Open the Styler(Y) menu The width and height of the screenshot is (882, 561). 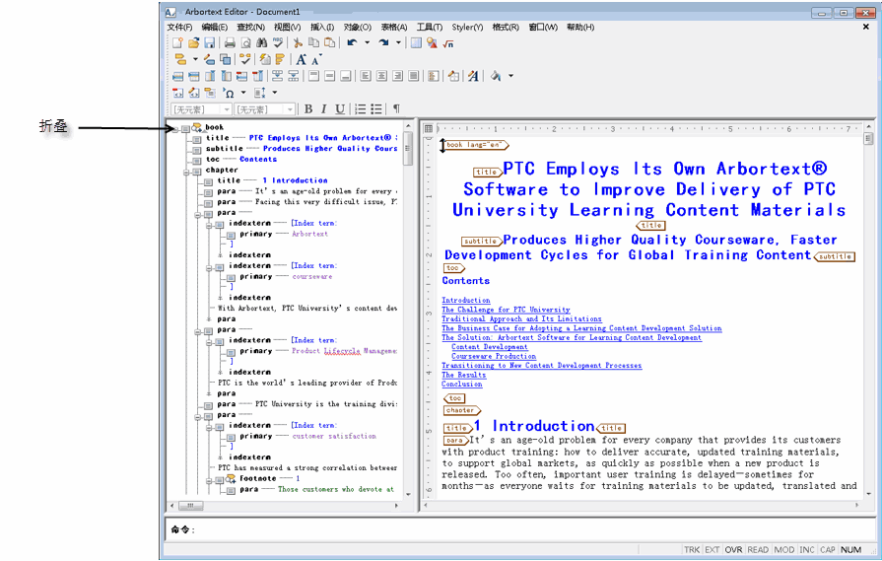467,27
